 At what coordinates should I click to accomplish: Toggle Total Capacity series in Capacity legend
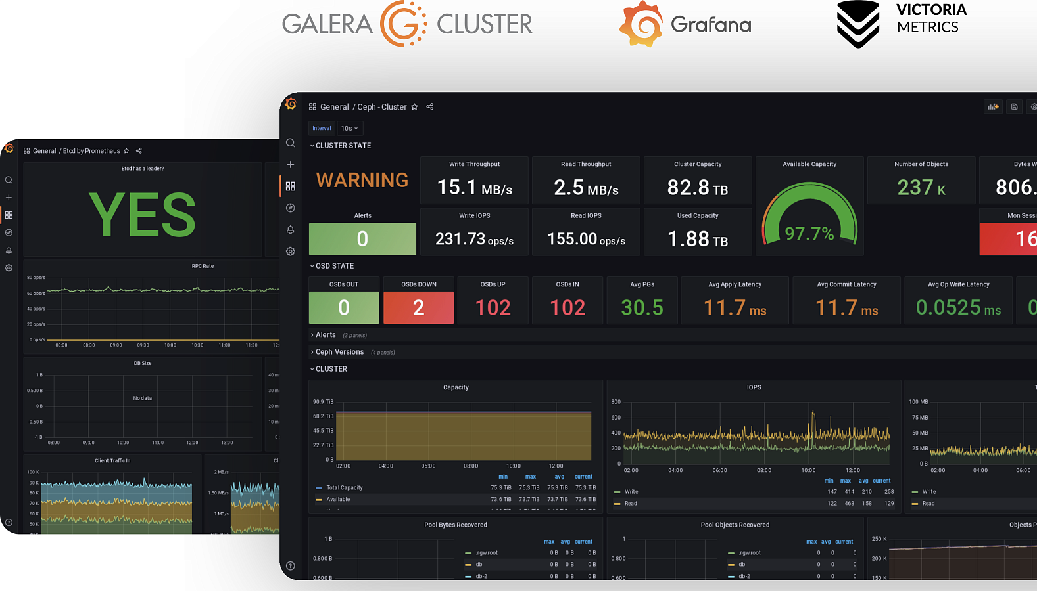(x=345, y=488)
